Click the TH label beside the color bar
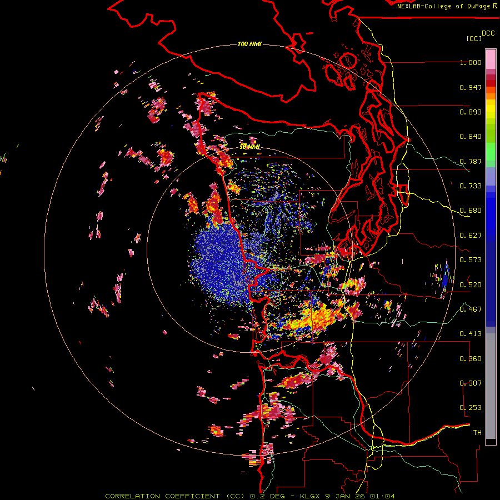This screenshot has width=500, height=500. click(477, 433)
